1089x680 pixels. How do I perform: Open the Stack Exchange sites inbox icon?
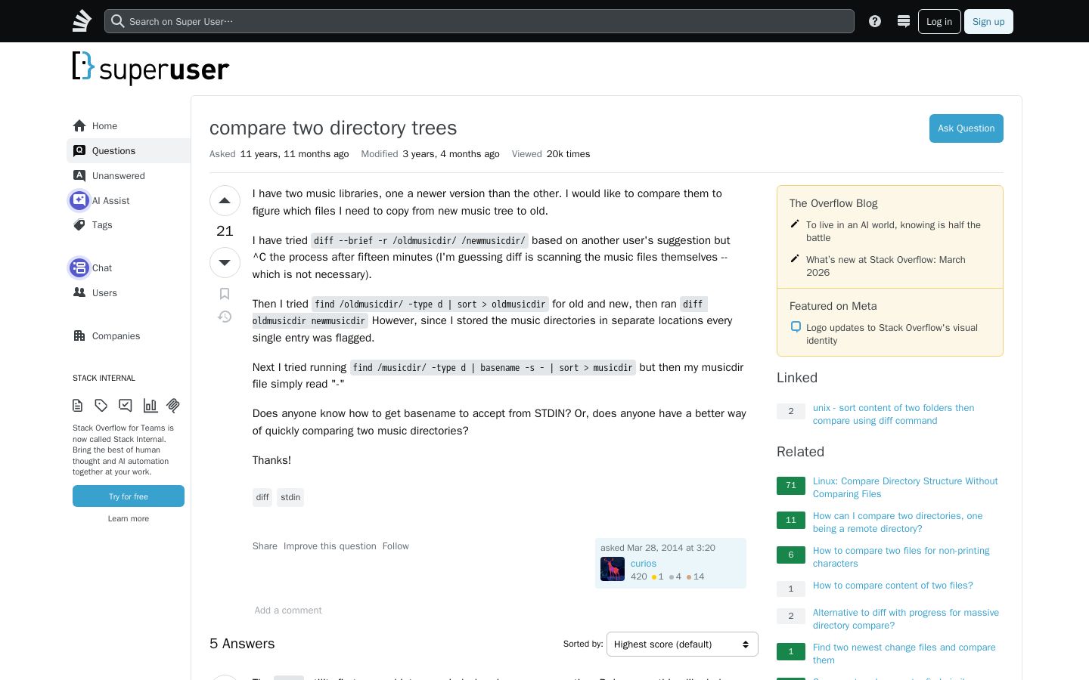click(x=903, y=21)
